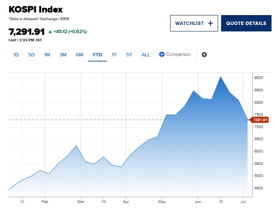Image resolution: width=278 pixels, height=214 pixels.
Task: Show the 1Y chart range
Action: [x=114, y=55]
